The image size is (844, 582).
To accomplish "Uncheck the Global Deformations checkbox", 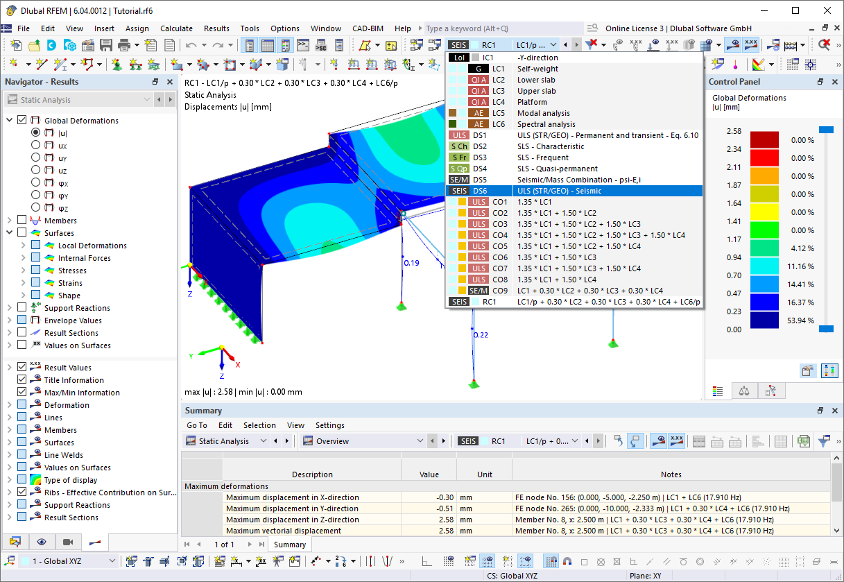I will pos(22,120).
